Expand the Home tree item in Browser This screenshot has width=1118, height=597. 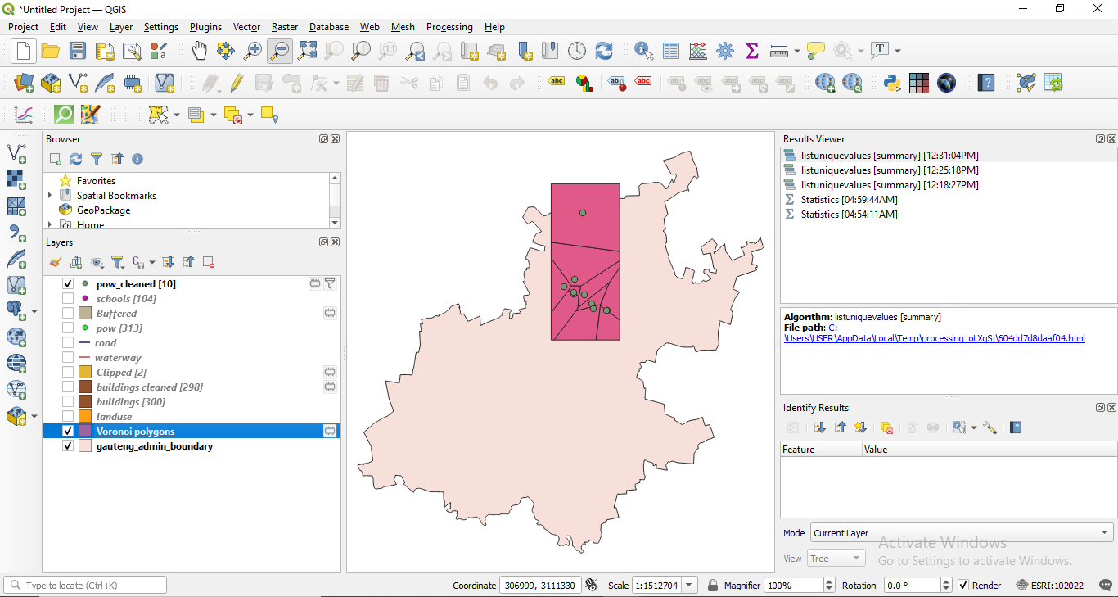(50, 224)
